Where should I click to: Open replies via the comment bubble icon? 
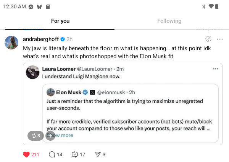click(x=52, y=154)
